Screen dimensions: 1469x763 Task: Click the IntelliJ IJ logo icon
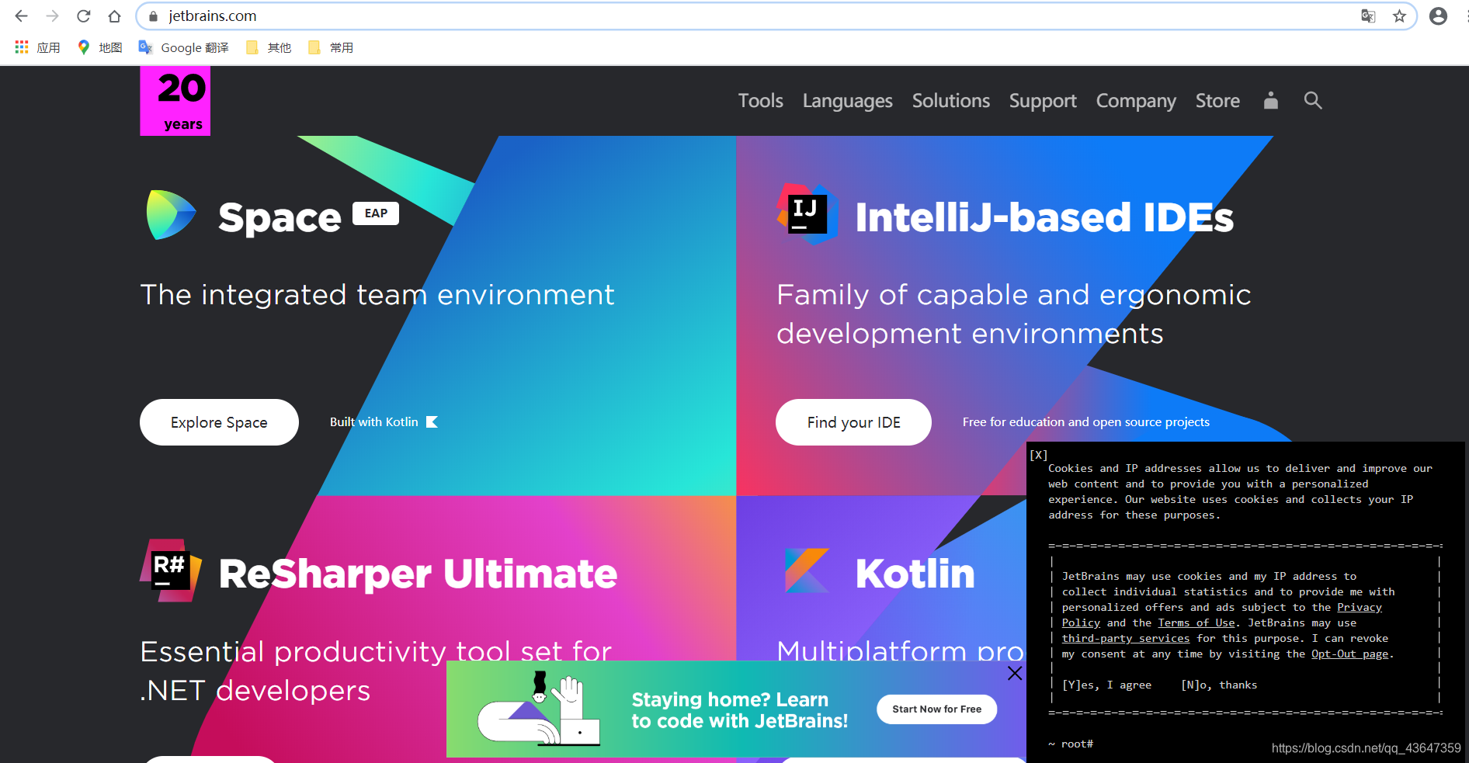coord(807,213)
